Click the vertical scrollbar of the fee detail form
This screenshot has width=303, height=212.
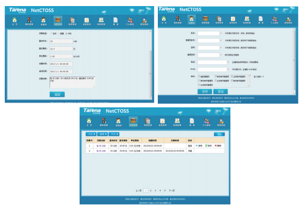[150, 64]
